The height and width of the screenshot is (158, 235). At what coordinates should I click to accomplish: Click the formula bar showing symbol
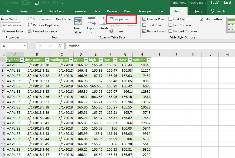coord(150,46)
